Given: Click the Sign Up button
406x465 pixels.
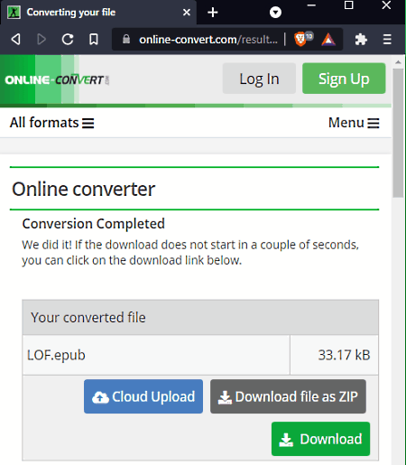Looking at the screenshot, I should coord(344,79).
